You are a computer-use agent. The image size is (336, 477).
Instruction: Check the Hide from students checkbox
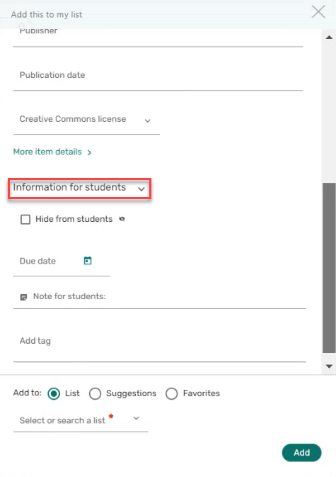click(x=25, y=219)
